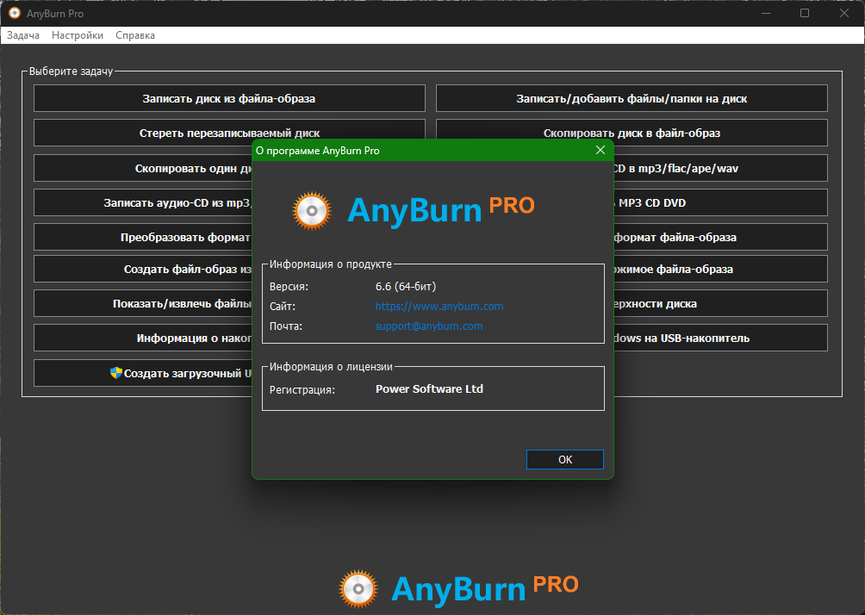865x615 pixels.
Task: Click Записать/добавить файлы/папки на диск button
Action: click(632, 98)
